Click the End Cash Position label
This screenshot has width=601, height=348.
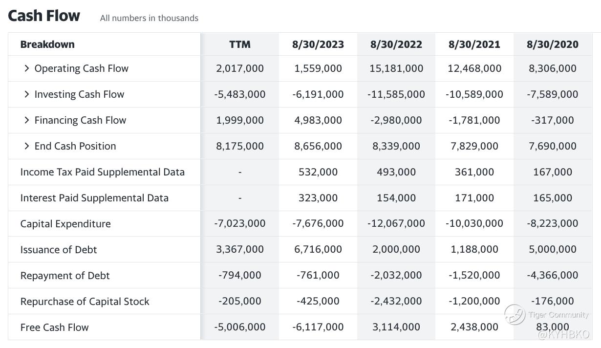point(75,146)
